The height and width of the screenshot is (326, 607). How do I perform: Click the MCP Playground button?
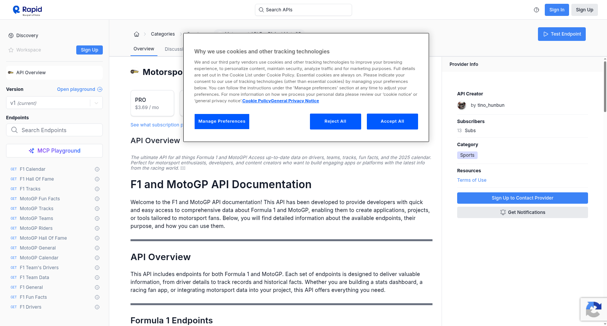(x=54, y=151)
